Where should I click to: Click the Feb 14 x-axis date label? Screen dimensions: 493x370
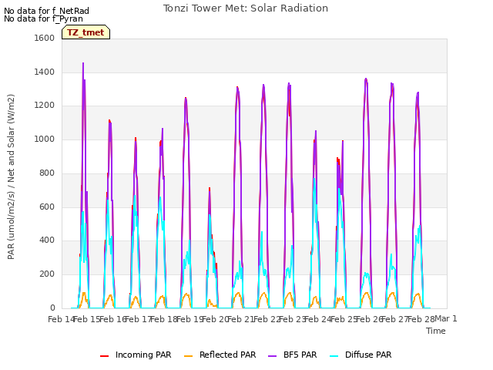click(x=61, y=319)
